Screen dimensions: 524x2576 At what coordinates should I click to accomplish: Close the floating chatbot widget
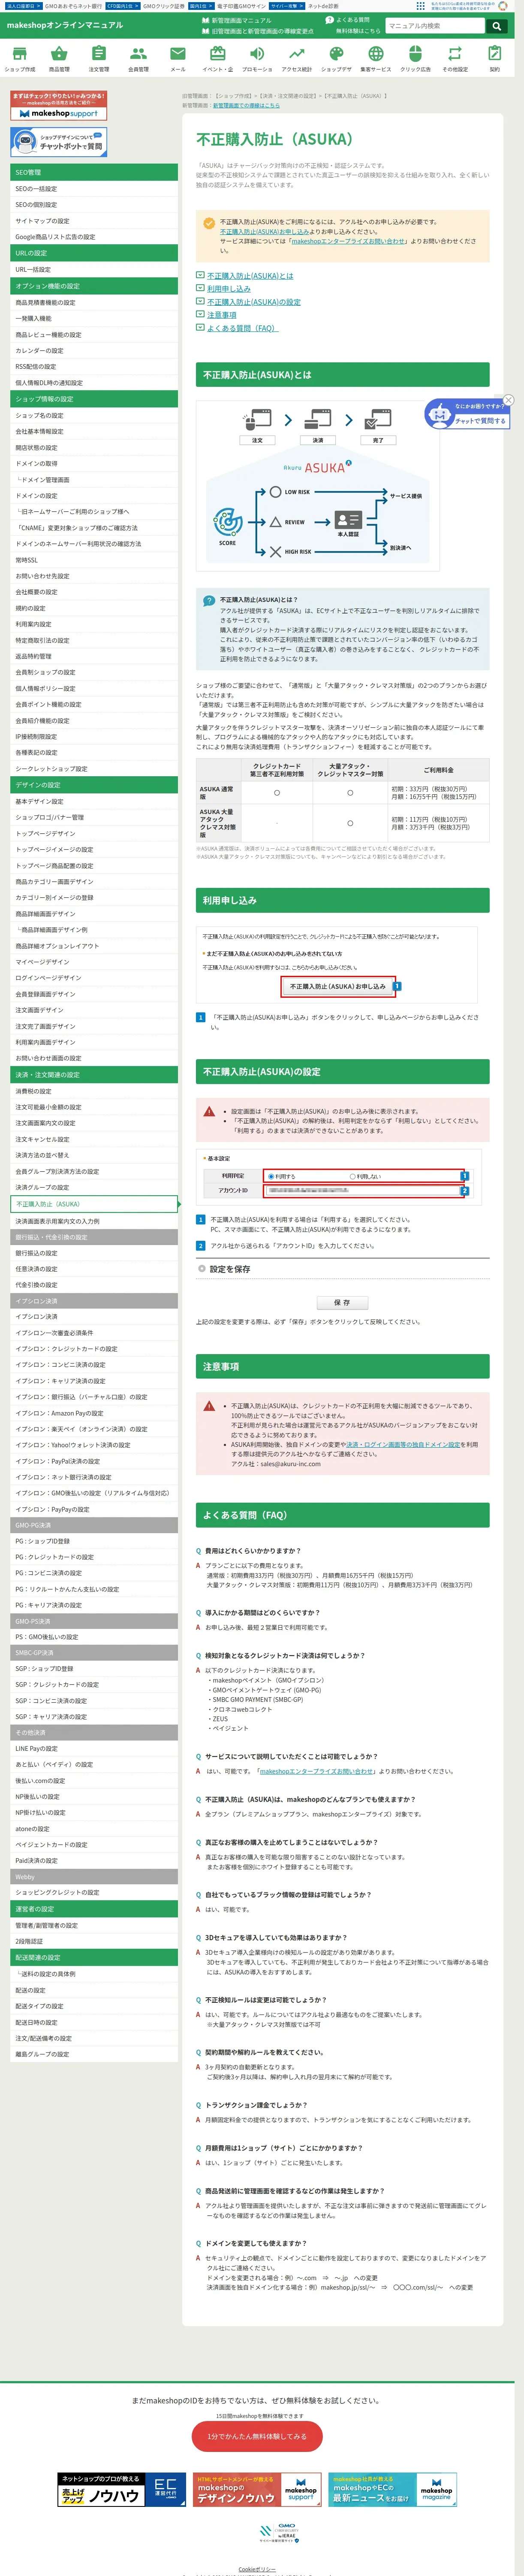(x=508, y=400)
